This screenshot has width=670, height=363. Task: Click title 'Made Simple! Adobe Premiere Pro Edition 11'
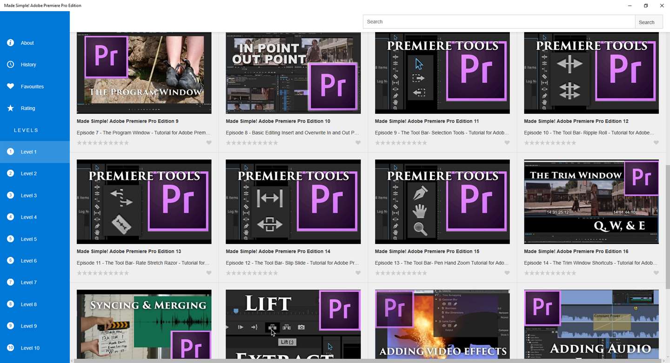pos(427,121)
